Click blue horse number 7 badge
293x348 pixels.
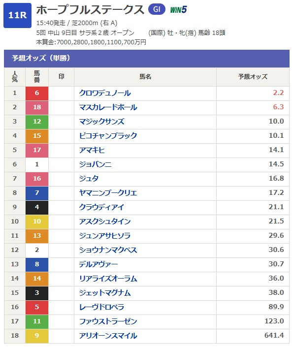click(37, 193)
